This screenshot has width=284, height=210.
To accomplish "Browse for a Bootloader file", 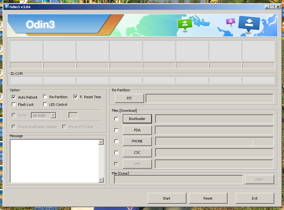I will (x=137, y=119).
